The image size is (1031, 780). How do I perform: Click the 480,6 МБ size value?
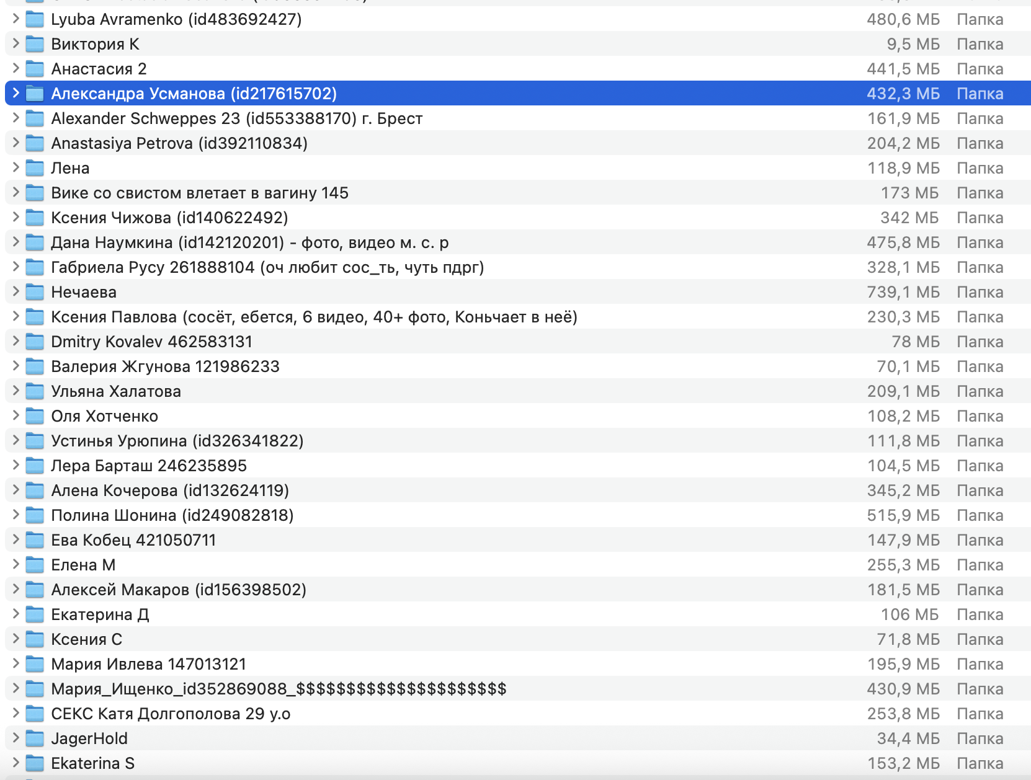tap(903, 19)
